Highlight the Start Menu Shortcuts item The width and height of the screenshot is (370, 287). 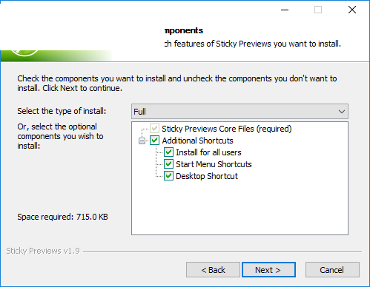point(214,164)
